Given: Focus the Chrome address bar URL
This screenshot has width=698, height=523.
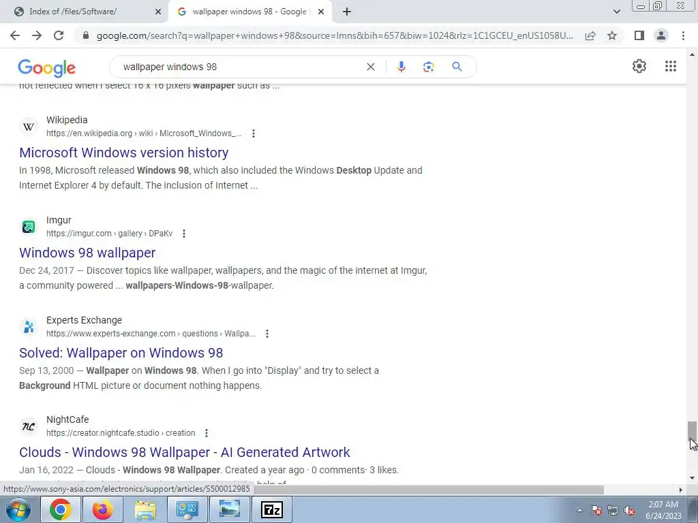Looking at the screenshot, I should click(335, 35).
